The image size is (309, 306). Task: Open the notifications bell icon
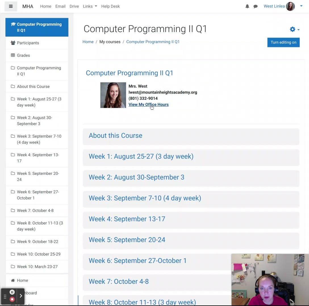coord(247,6)
